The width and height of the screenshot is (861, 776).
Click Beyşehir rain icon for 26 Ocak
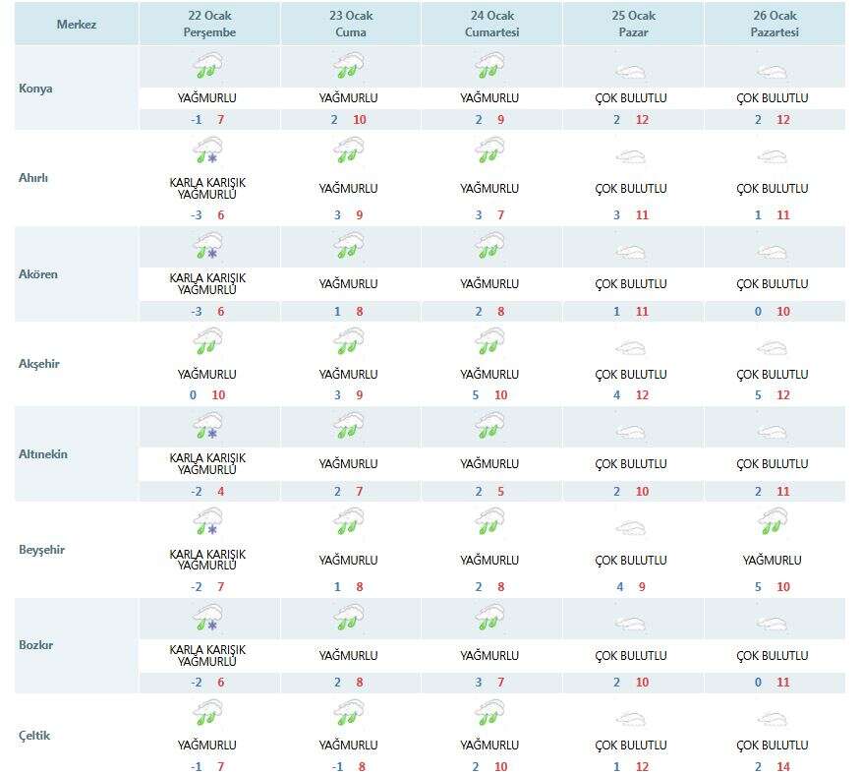tap(772, 522)
